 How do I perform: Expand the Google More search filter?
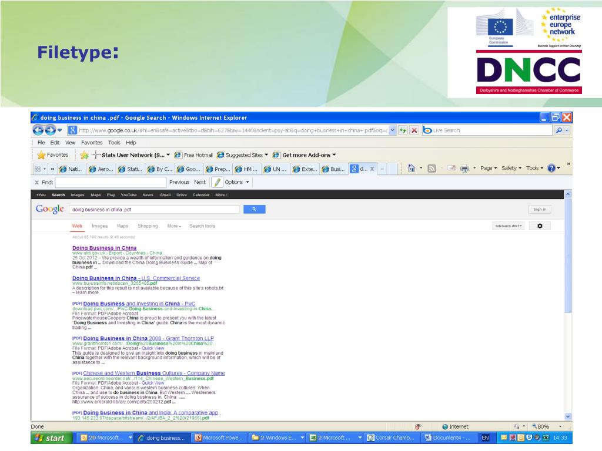pos(174,226)
